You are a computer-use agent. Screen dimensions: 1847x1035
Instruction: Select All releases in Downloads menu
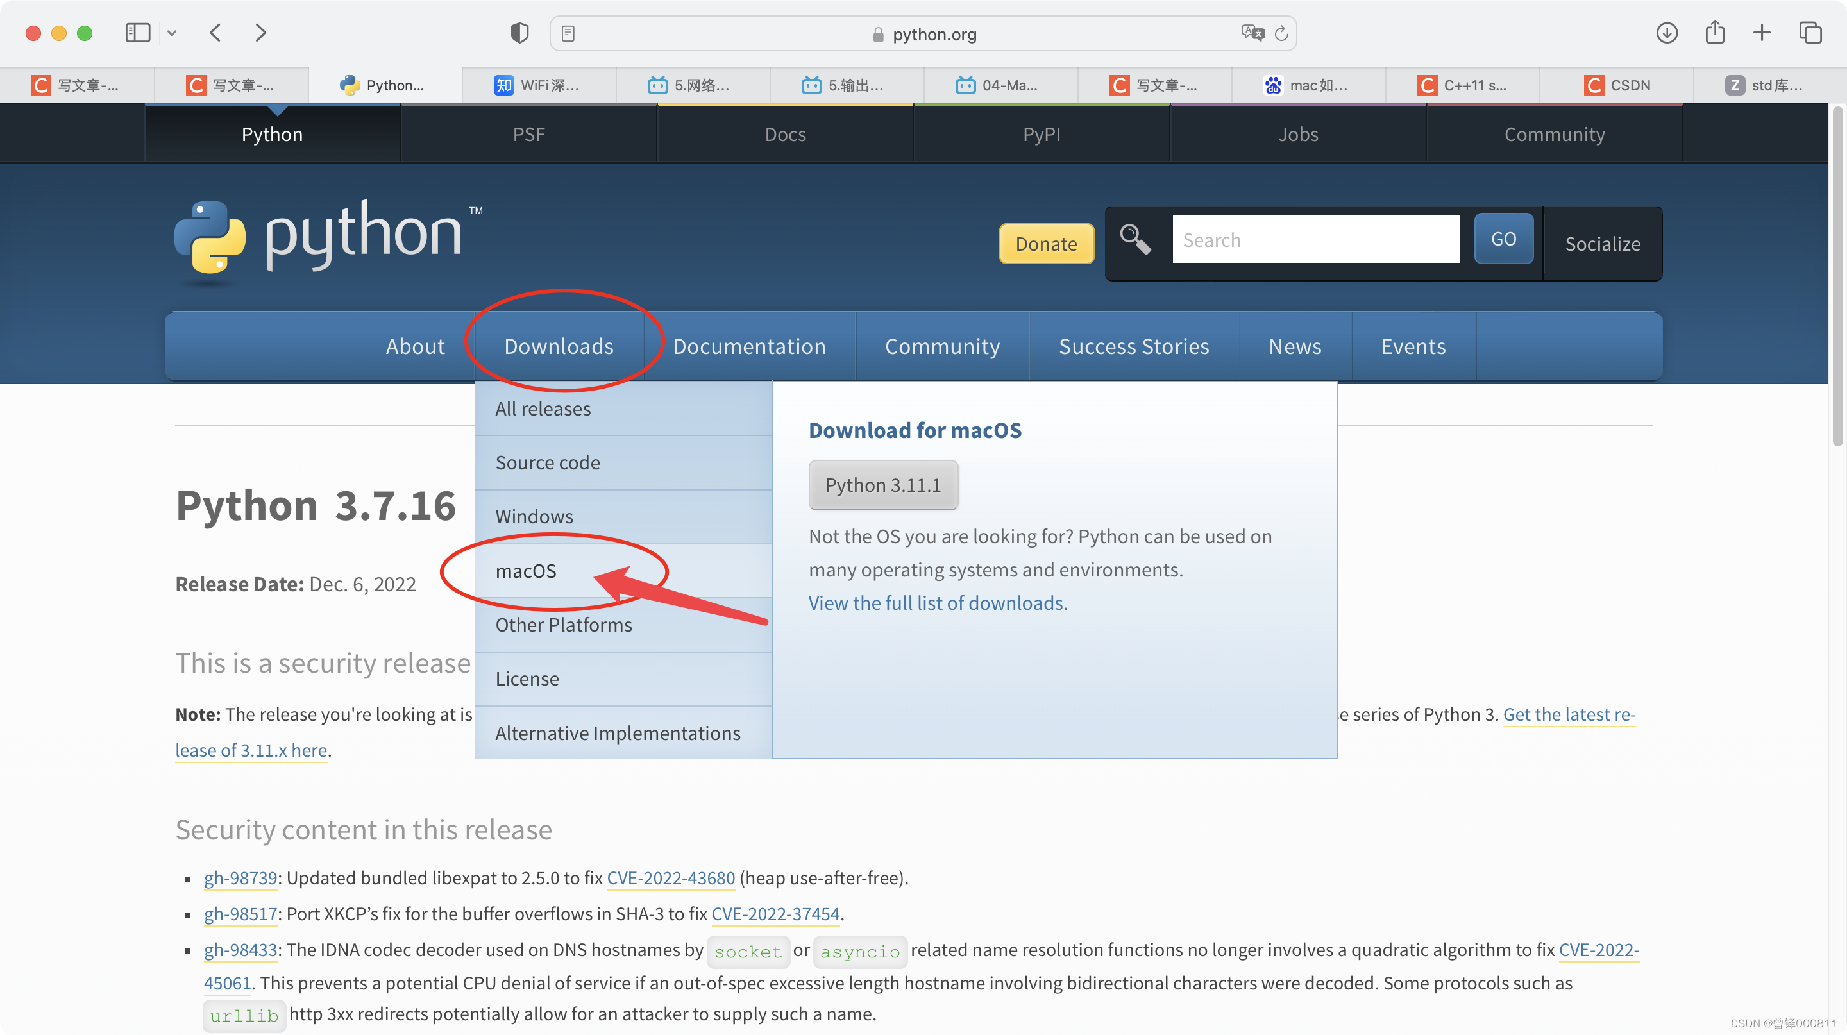point(623,408)
